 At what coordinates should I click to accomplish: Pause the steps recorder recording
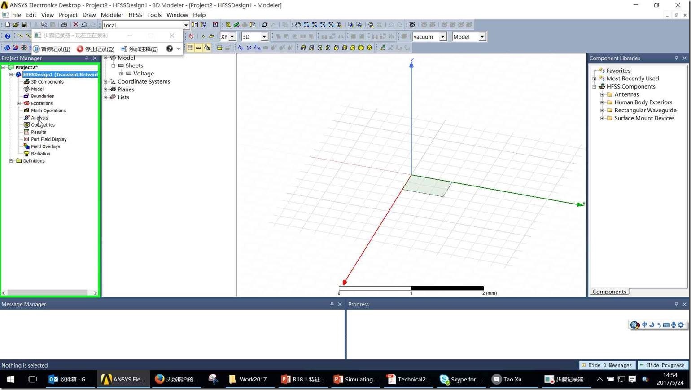pos(52,49)
